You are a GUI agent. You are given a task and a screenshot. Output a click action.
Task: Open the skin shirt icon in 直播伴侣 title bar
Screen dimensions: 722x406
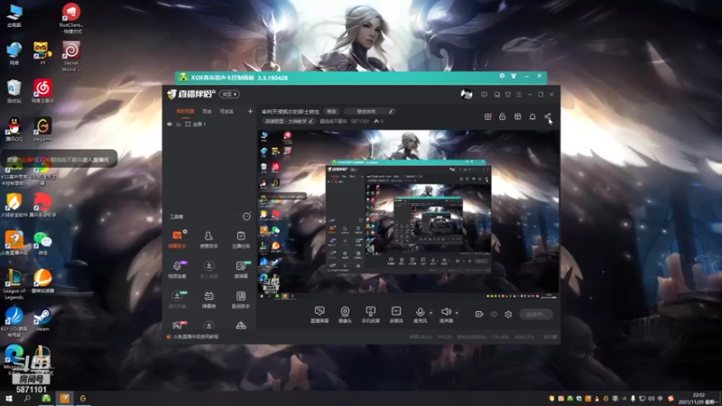point(508,95)
